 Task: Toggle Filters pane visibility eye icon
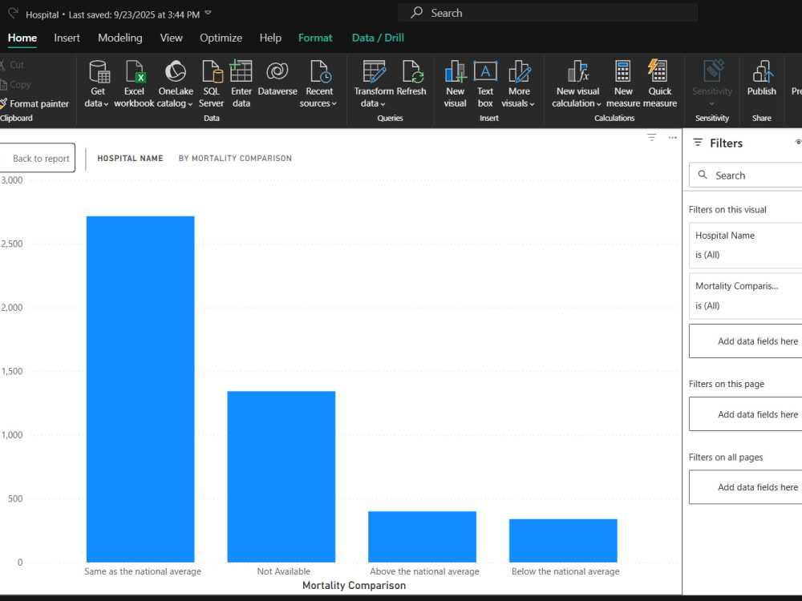799,142
